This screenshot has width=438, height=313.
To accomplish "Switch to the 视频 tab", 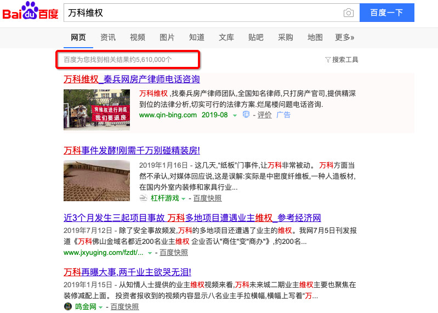I will [x=138, y=37].
